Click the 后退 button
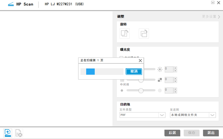This screenshot has width=223, height=139. (x=172, y=133)
